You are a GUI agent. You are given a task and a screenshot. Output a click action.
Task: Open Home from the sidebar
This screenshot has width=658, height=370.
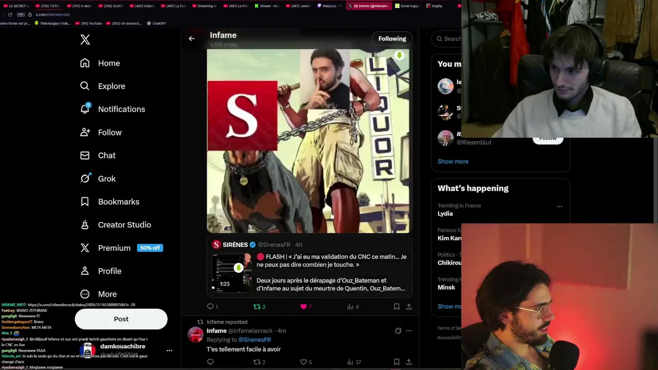point(100,63)
